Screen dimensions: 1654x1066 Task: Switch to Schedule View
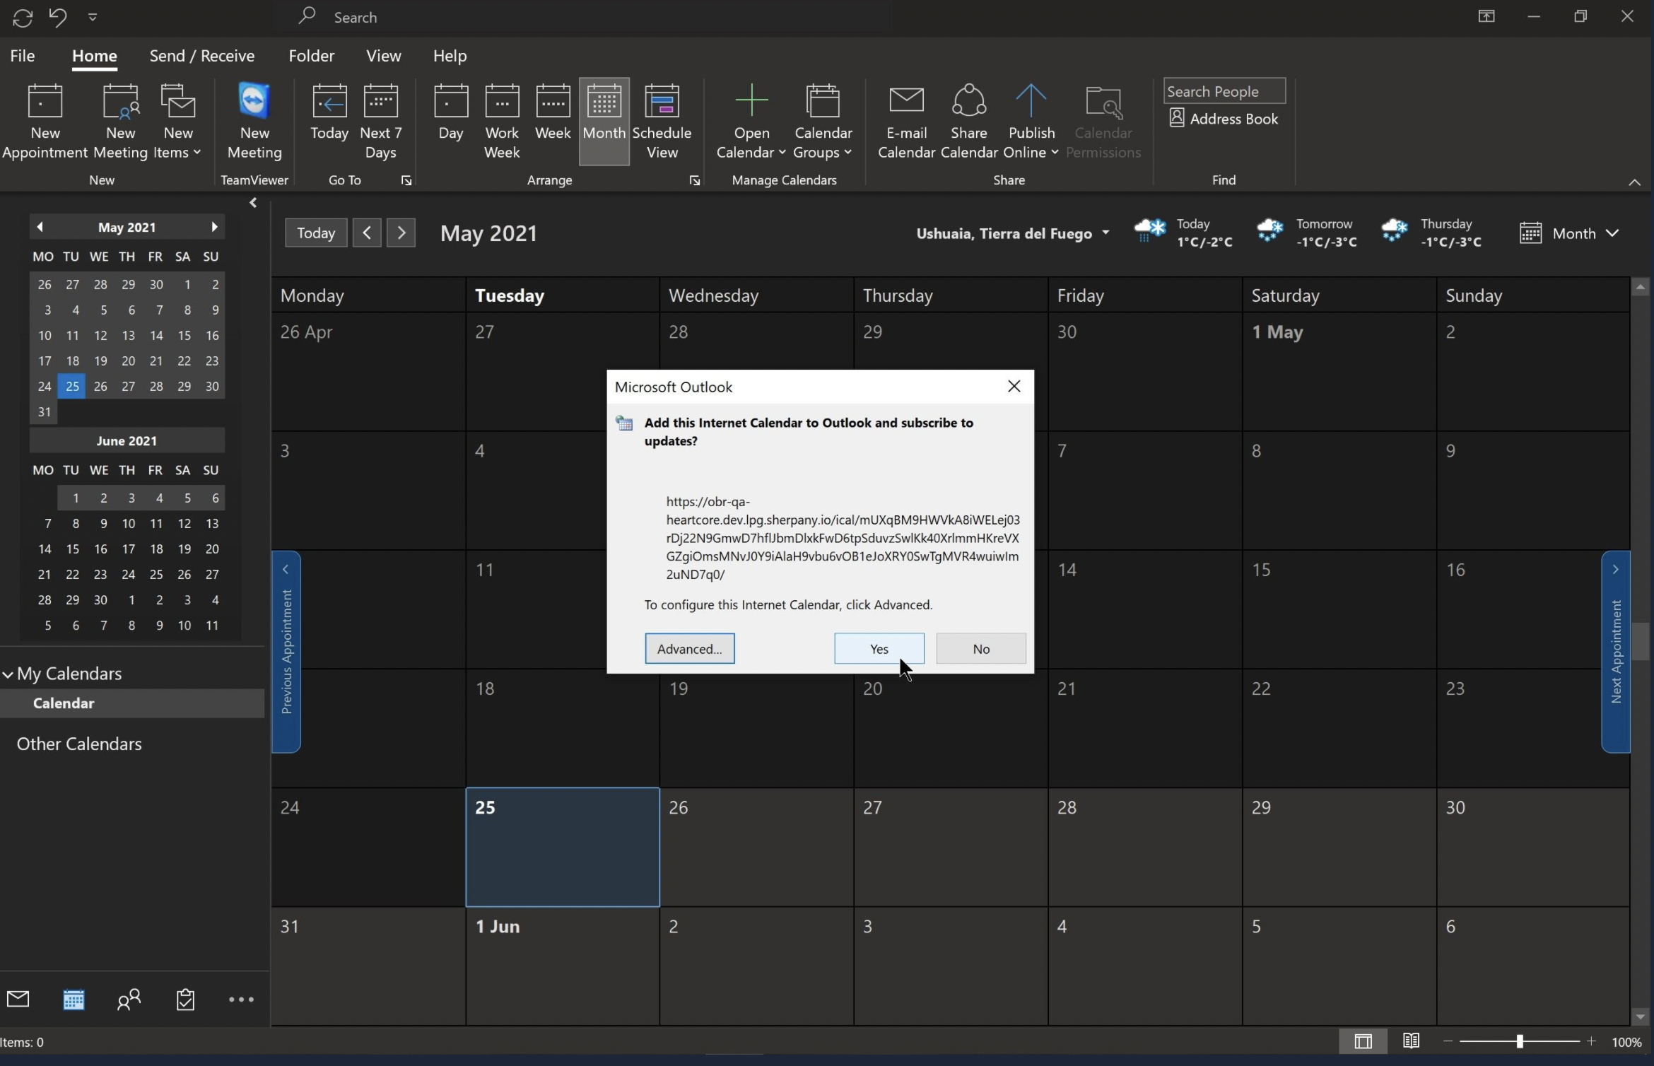click(662, 122)
